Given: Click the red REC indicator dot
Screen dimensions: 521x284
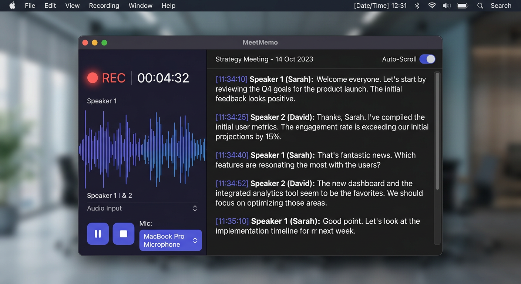Looking at the screenshot, I should [93, 78].
